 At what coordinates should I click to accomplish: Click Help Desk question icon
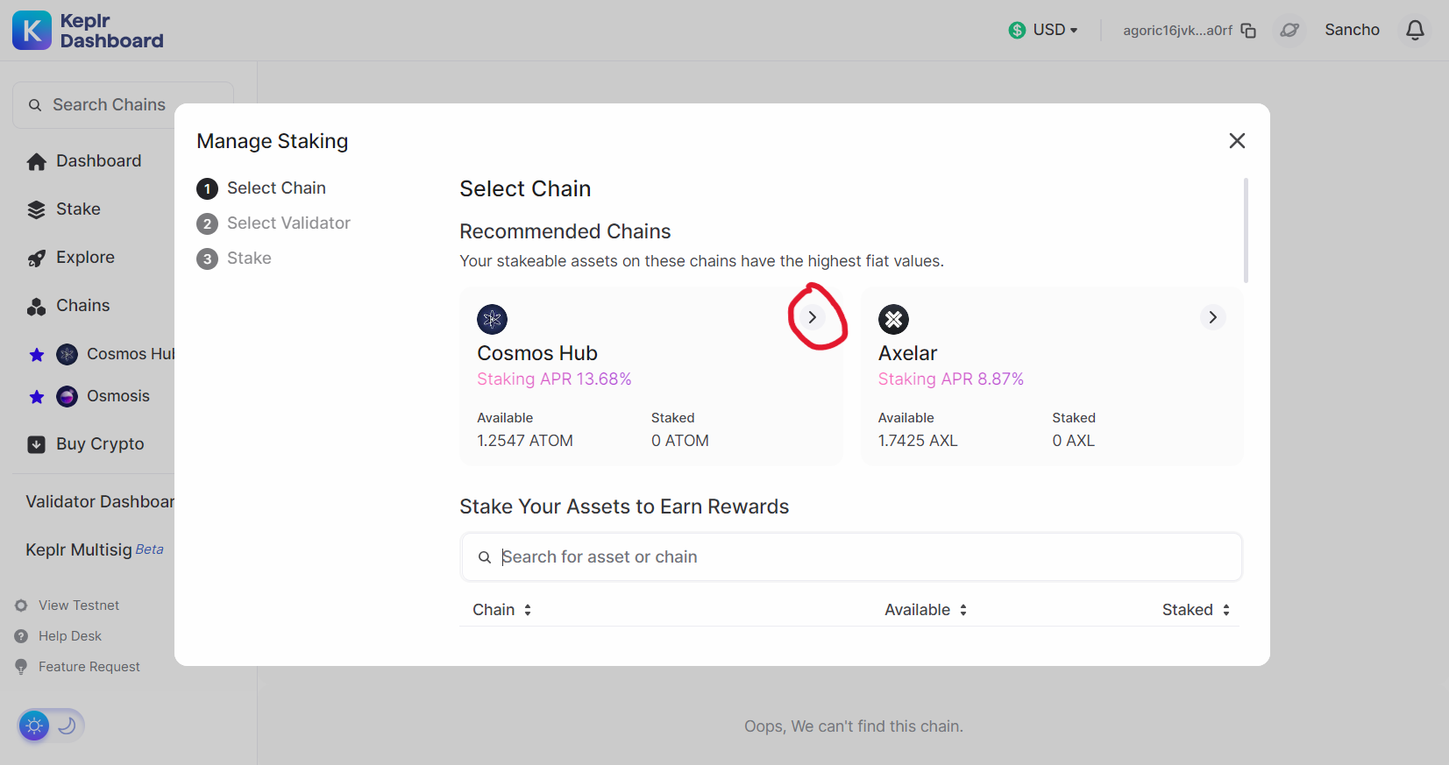21,636
